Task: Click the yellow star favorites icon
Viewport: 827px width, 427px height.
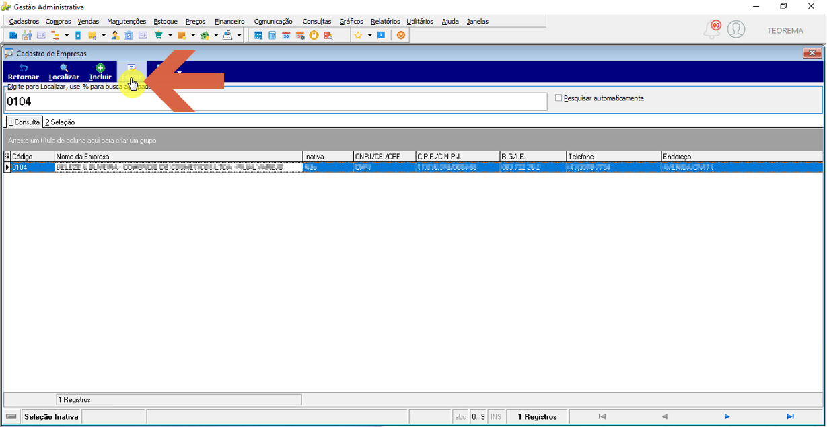Action: click(358, 35)
